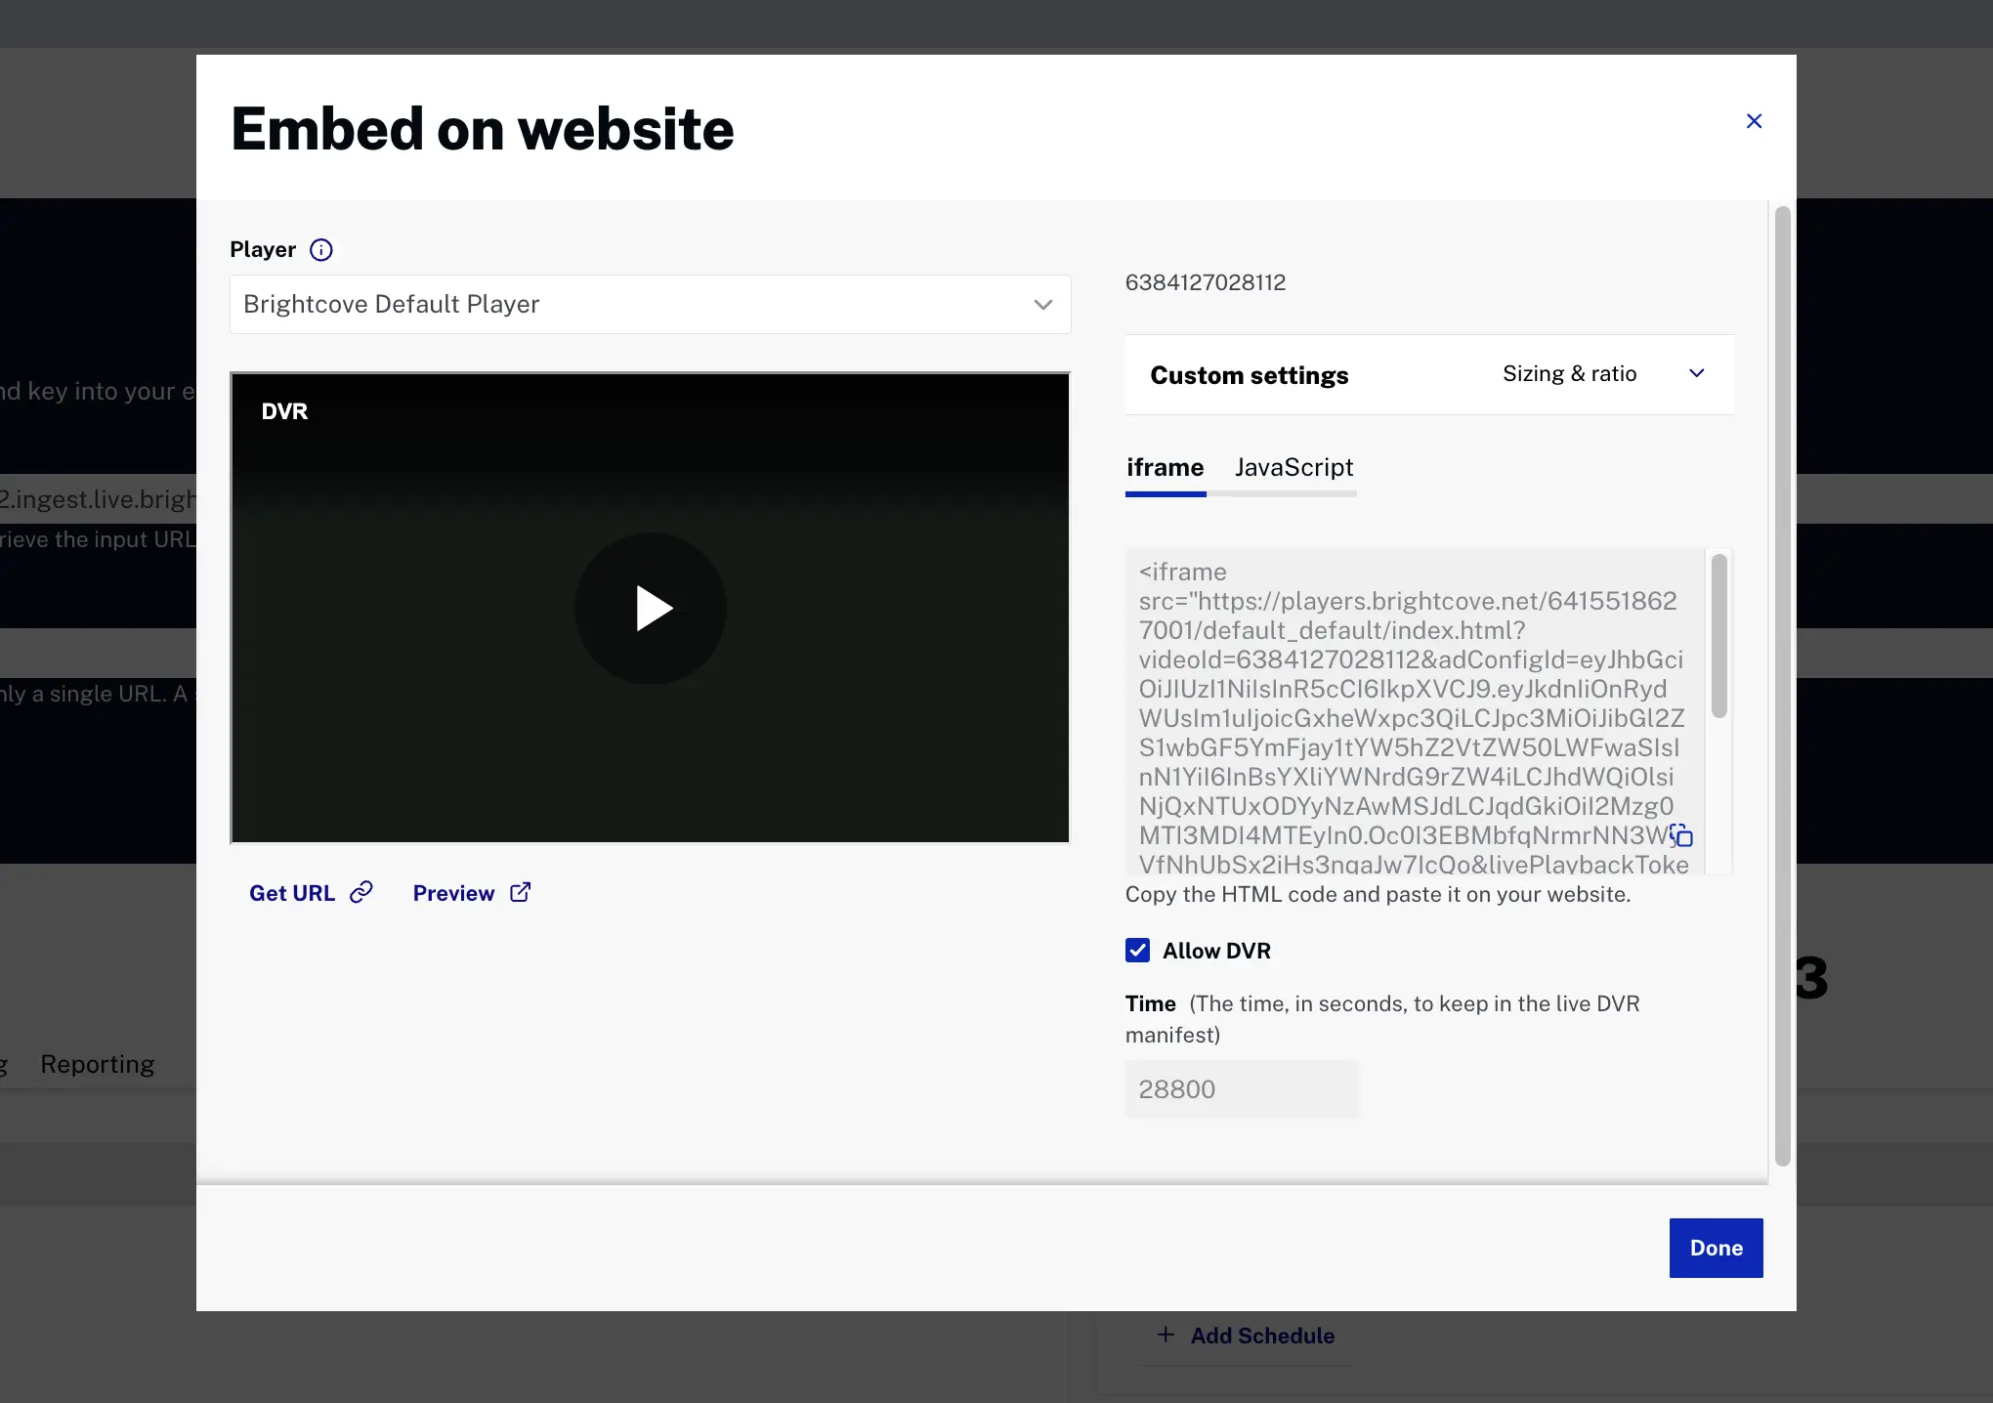
Task: Click the copy embed code icon
Action: (x=1681, y=836)
